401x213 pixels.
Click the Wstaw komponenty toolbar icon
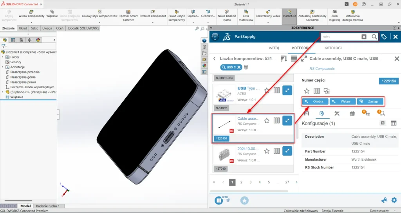click(31, 12)
